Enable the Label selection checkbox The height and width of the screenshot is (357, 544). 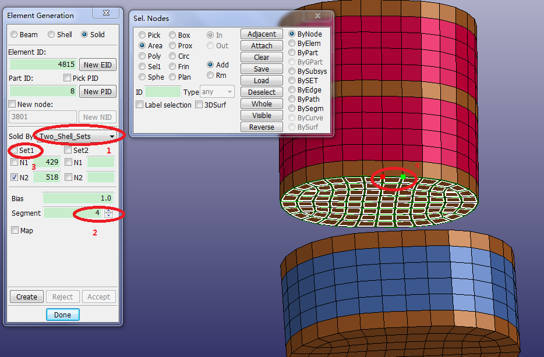click(140, 105)
